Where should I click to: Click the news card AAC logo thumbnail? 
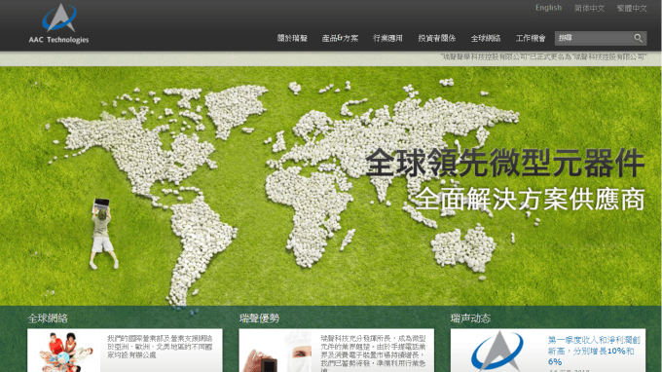click(x=496, y=352)
